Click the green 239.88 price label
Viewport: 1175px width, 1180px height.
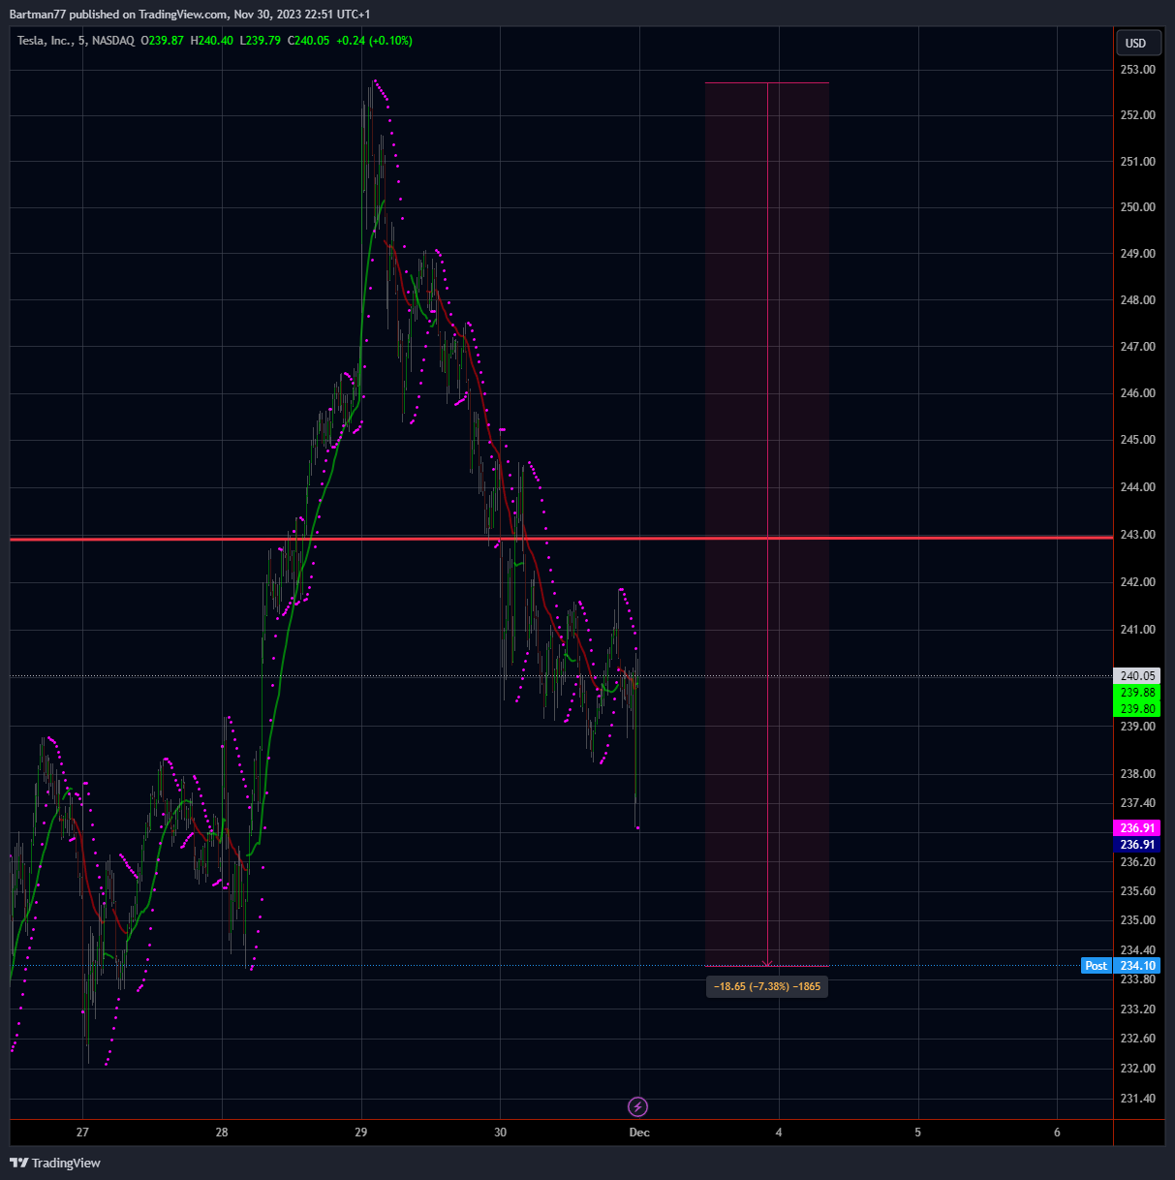(x=1137, y=693)
